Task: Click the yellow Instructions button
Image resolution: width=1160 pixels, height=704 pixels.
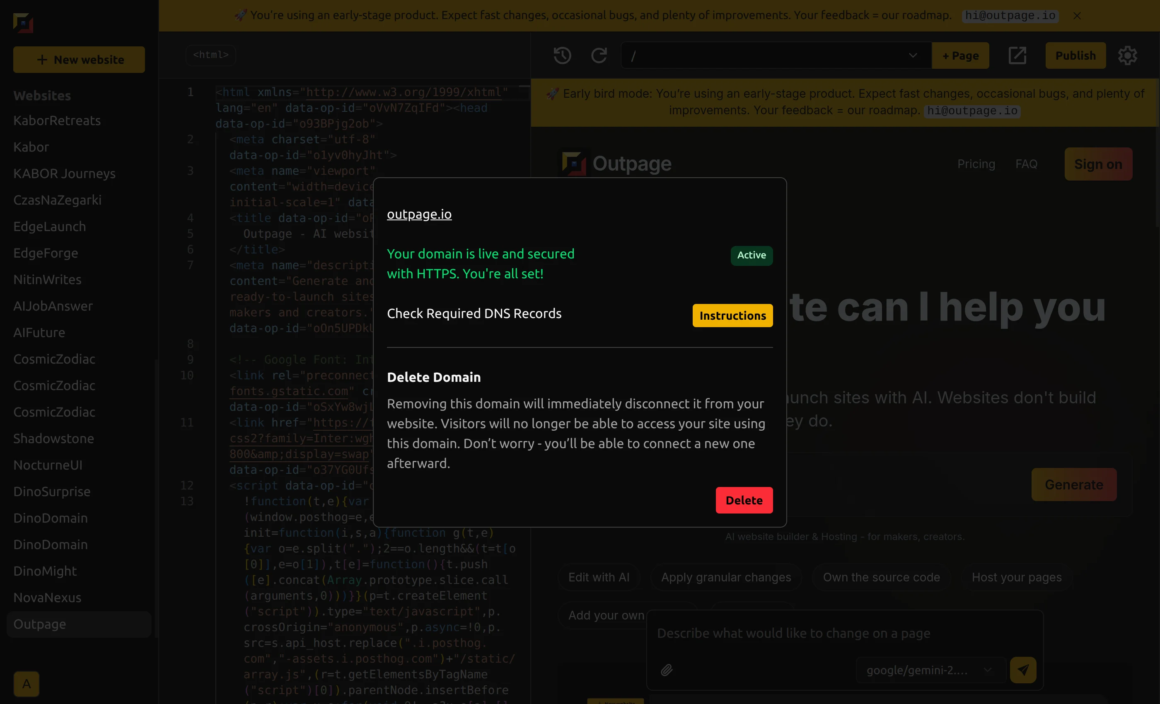Action: [x=732, y=315]
